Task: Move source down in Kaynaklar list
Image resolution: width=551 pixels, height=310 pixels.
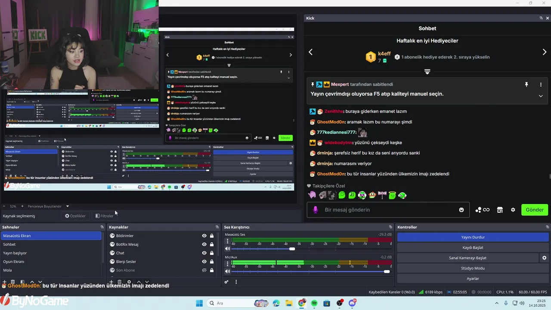Action: (x=147, y=282)
